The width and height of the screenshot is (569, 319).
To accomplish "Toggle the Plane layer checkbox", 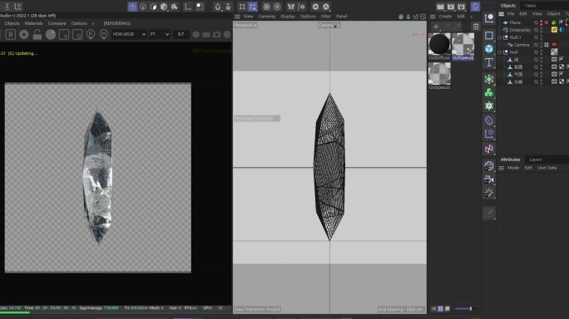I will point(536,22).
